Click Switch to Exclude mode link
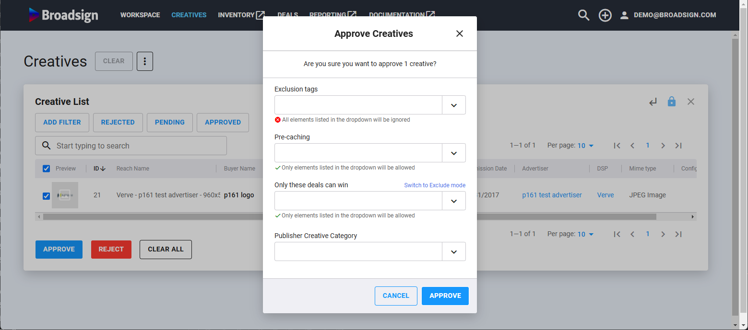 tap(434, 185)
